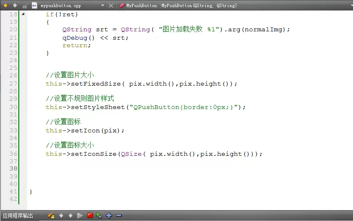The height and width of the screenshot is (221, 353).
Task: Start debugging with the green play-bug icon
Action: point(99,216)
